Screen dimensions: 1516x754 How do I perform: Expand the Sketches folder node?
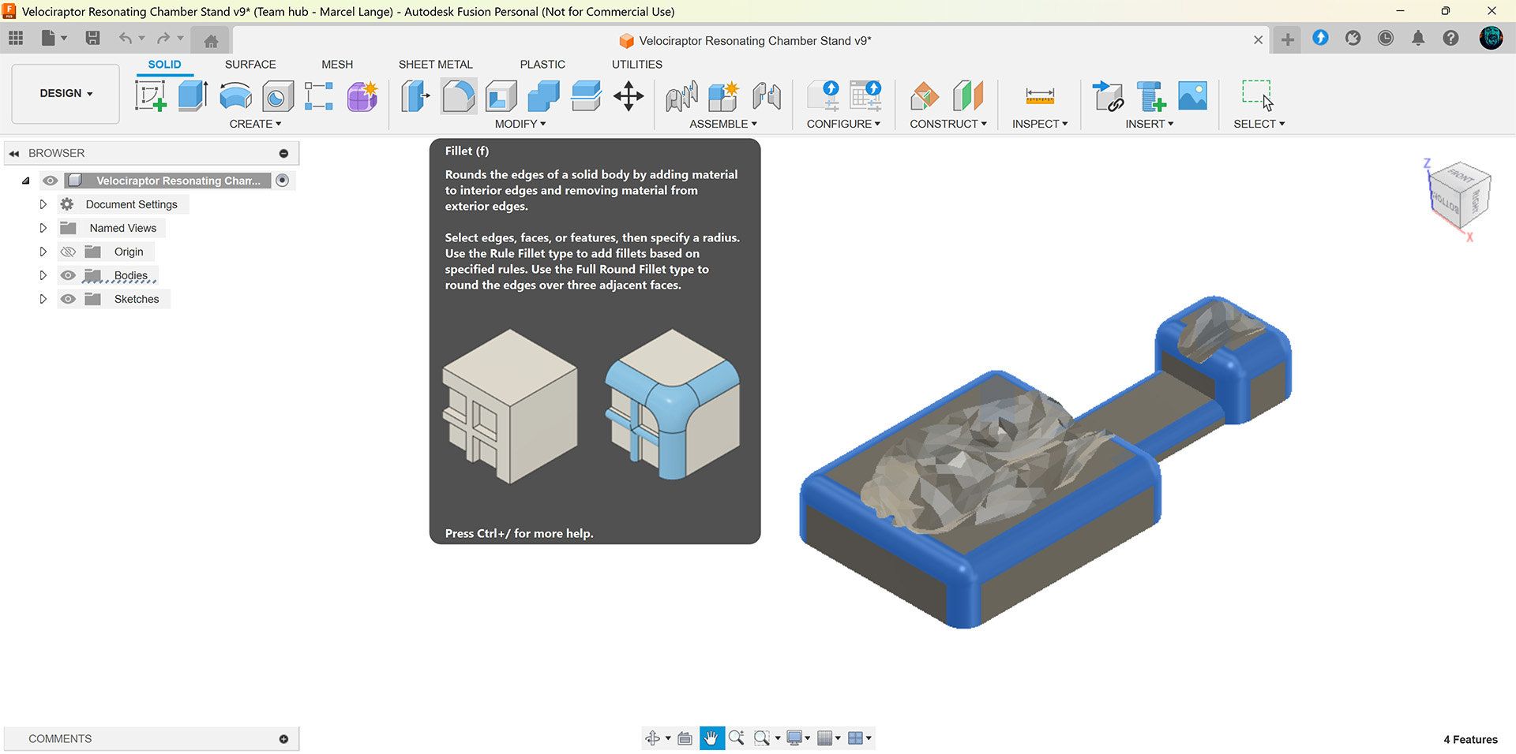pos(43,299)
